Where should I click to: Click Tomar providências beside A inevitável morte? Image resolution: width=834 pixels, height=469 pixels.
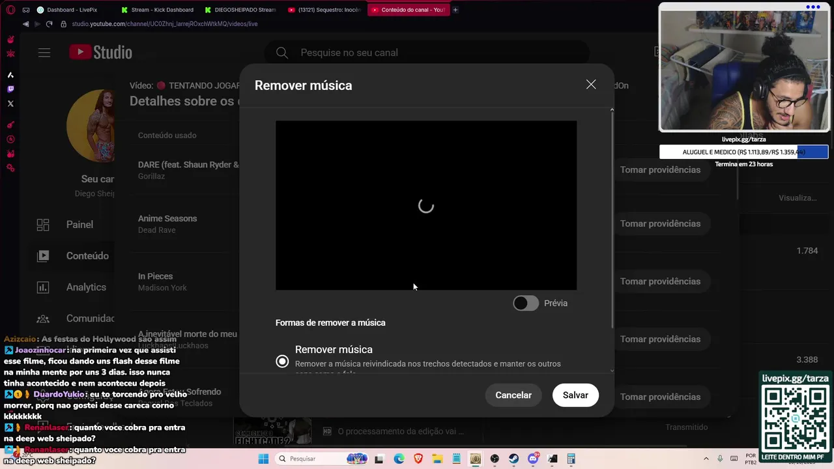(660, 339)
